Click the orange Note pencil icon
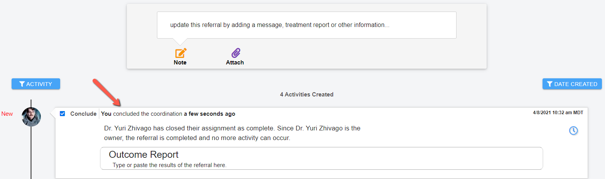Image resolution: width=605 pixels, height=179 pixels. click(x=181, y=53)
